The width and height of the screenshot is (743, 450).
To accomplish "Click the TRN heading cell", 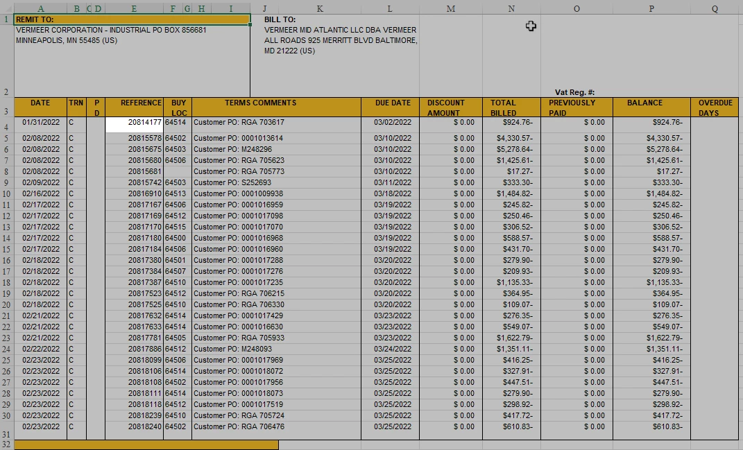I will [76, 107].
